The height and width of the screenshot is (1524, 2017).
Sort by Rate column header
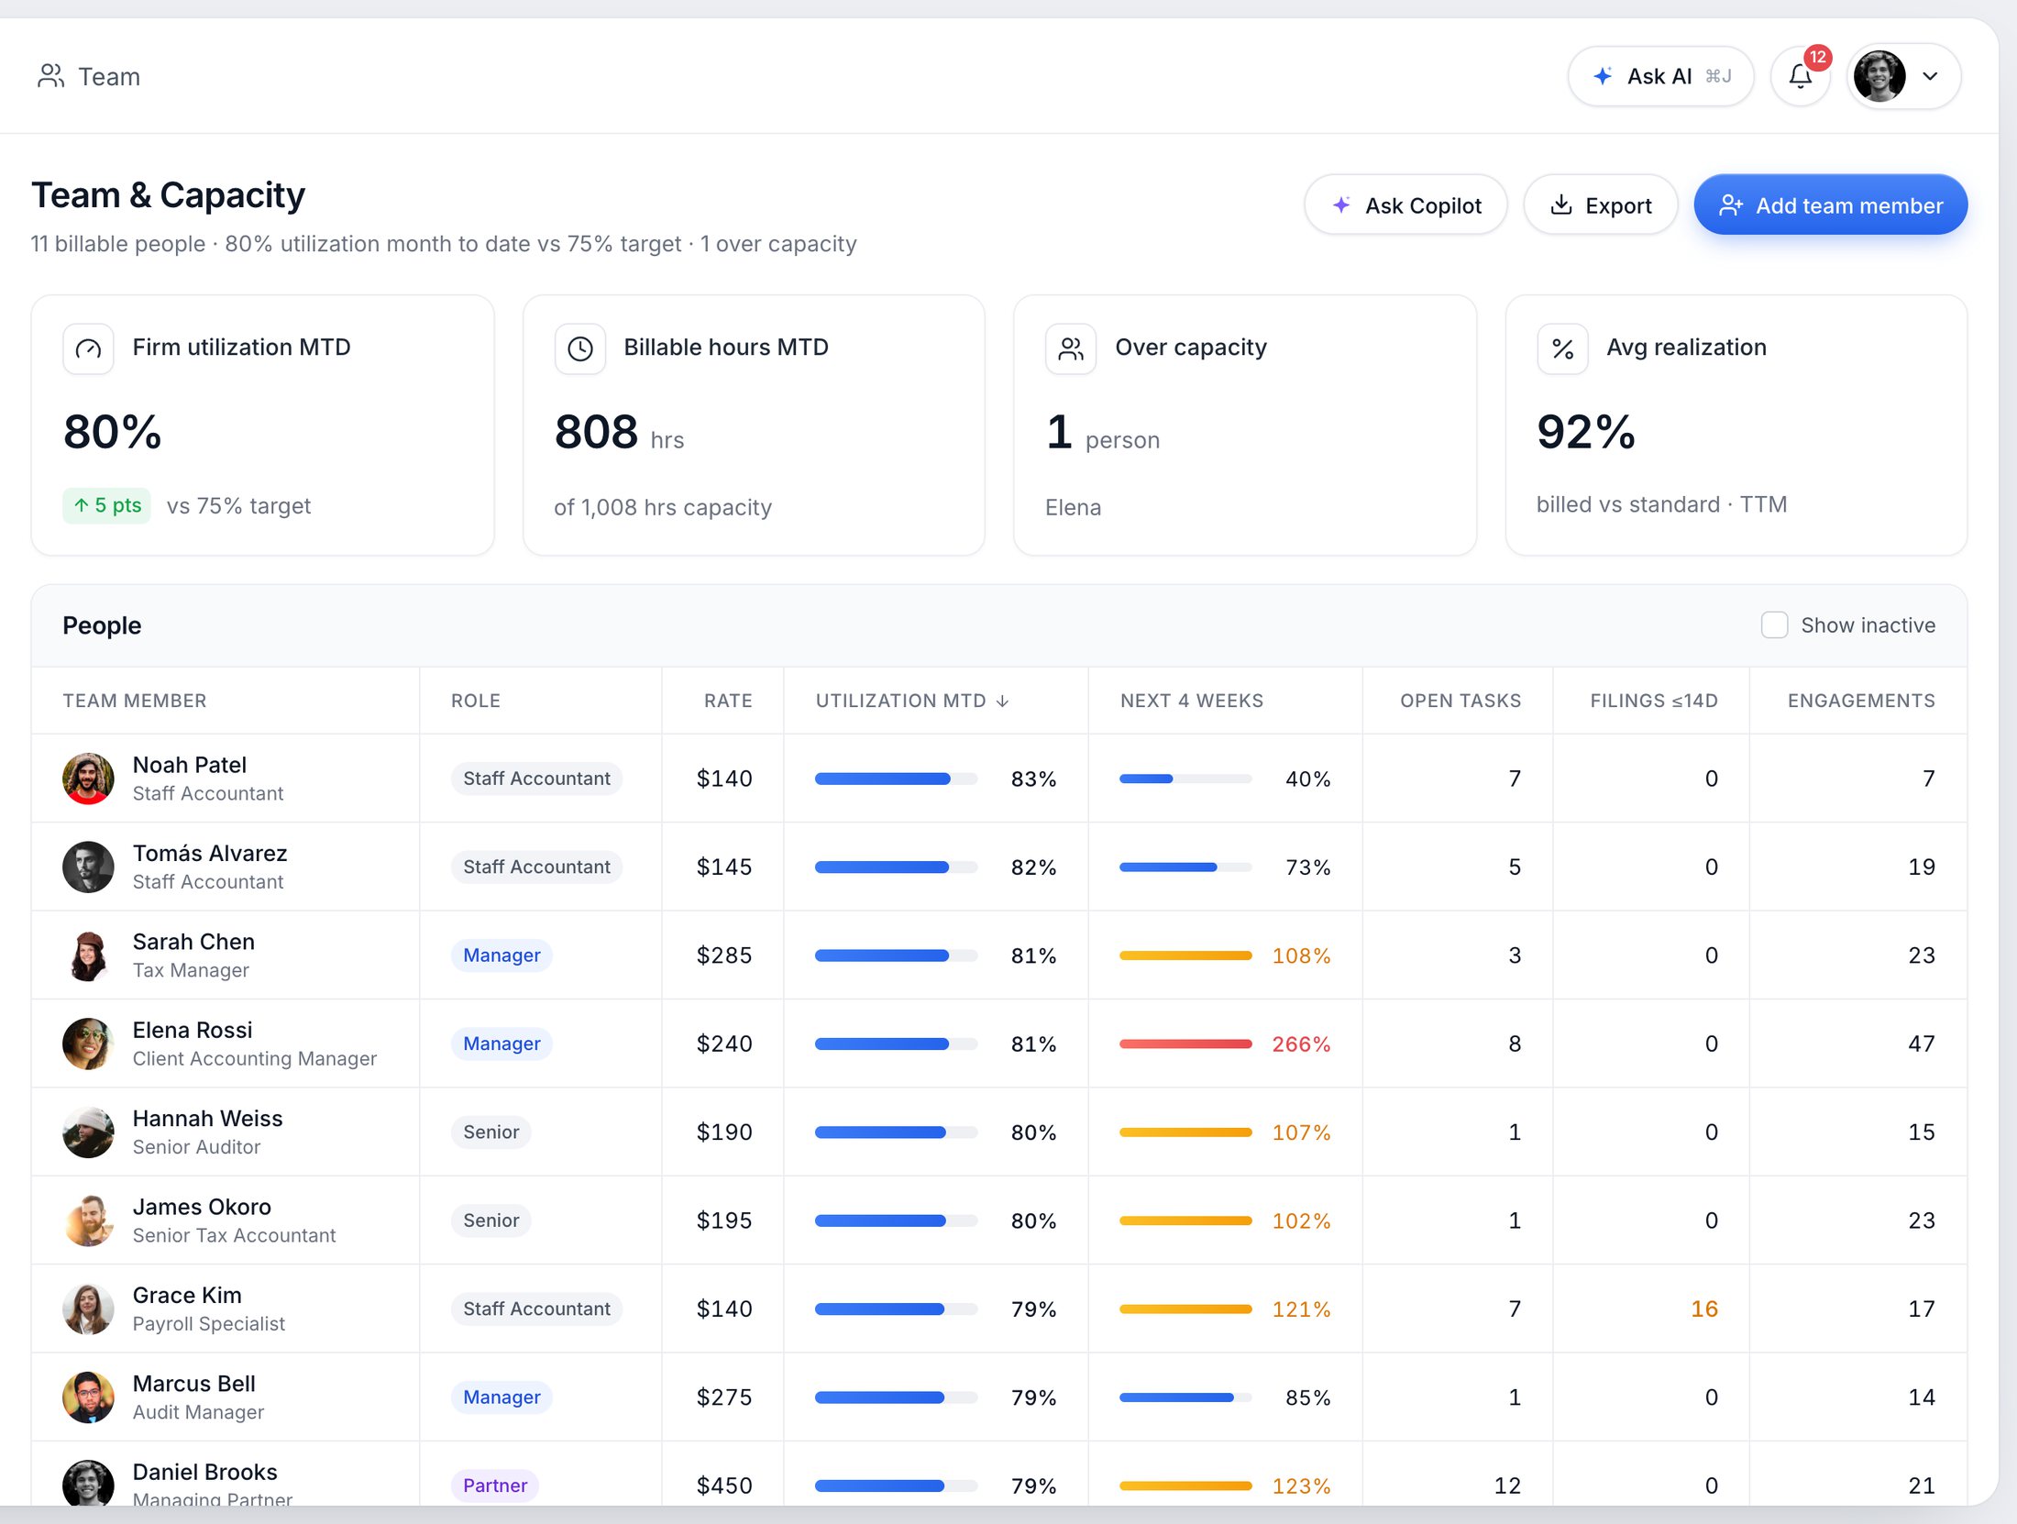[728, 701]
